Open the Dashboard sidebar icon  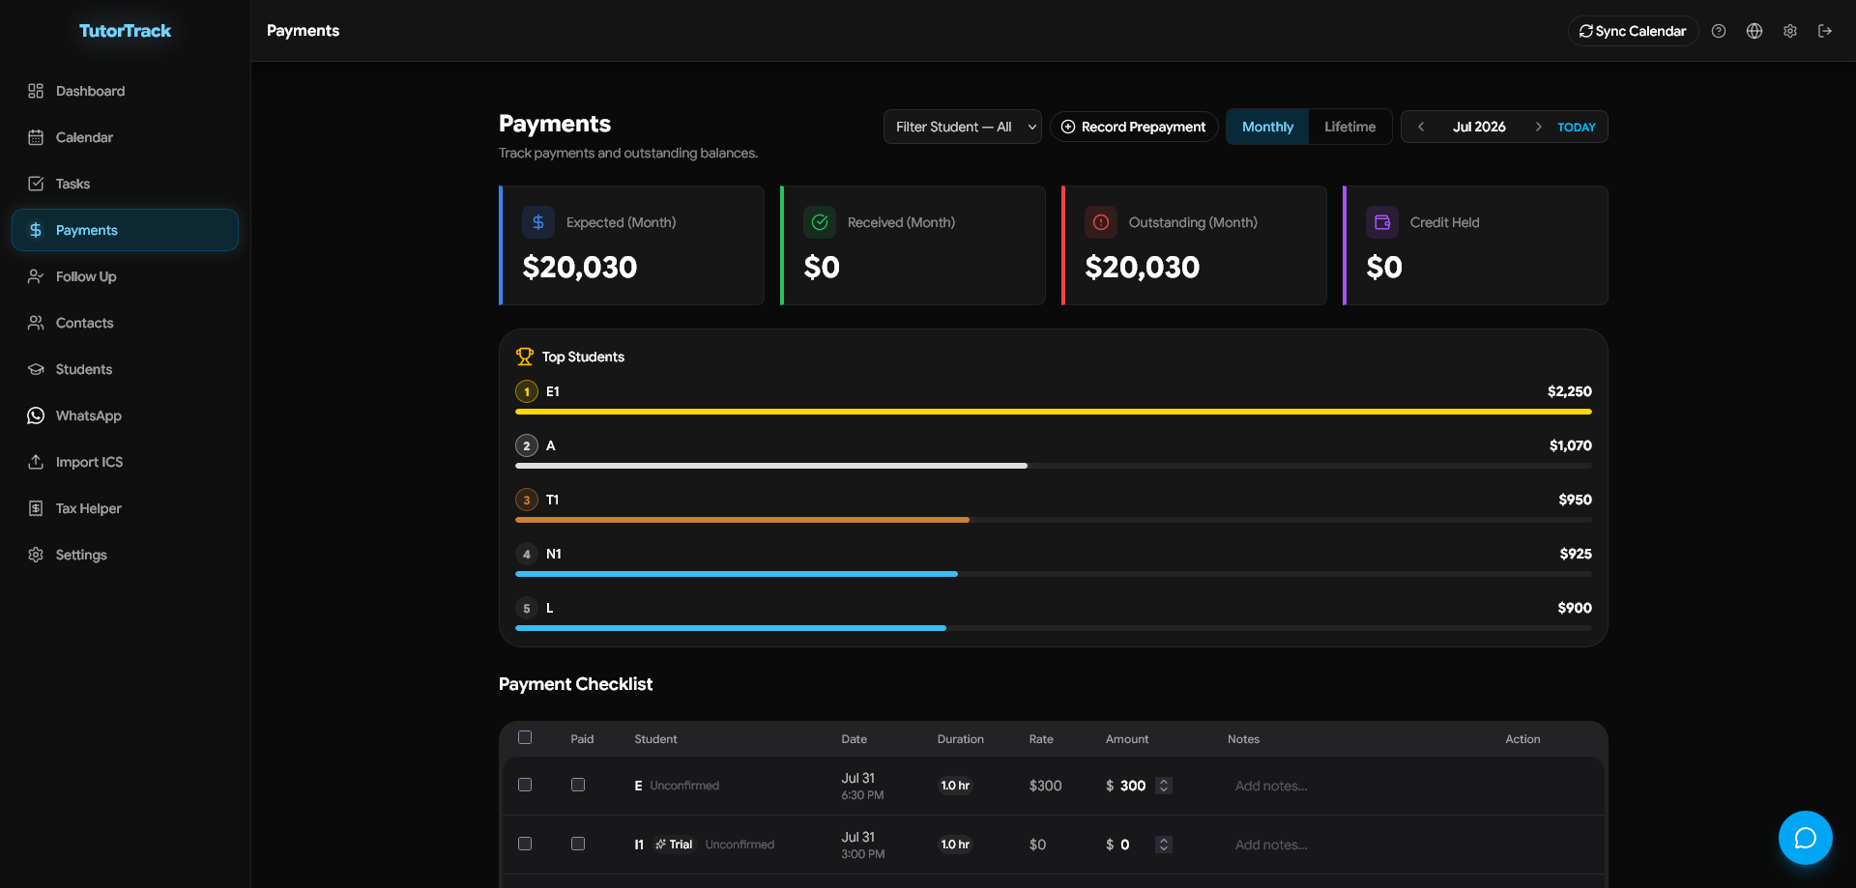[36, 91]
